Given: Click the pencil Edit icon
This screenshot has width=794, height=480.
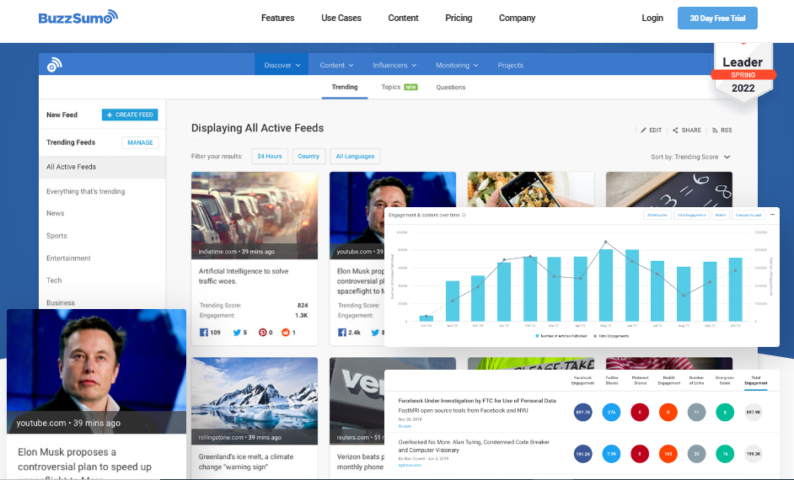Looking at the screenshot, I should (643, 130).
